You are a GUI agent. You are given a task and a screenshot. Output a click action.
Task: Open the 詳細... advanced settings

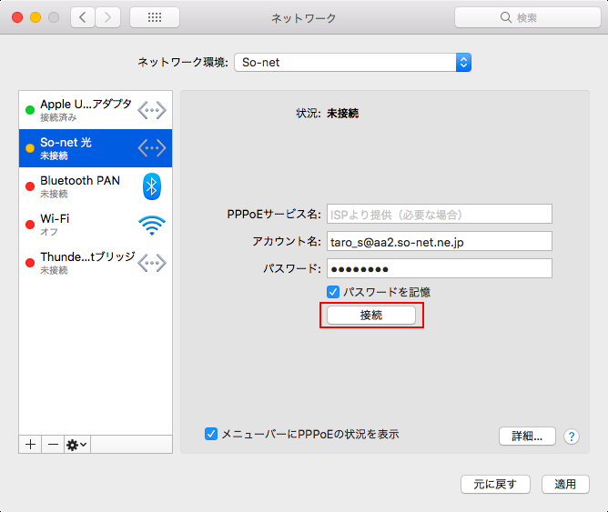point(527,436)
